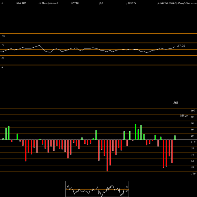Image resolution: width=197 pixels, height=197 pixels.
Task: Click the RSI 0 level label
Action: 2,67
